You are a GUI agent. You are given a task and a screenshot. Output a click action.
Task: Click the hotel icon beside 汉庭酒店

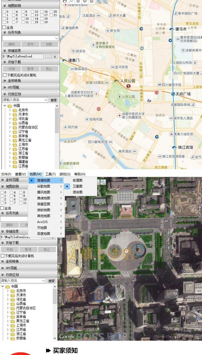tap(98, 16)
